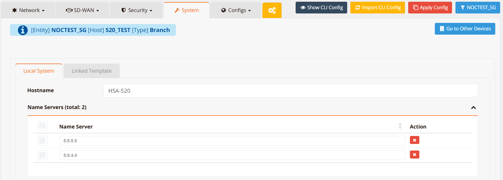Click Import CLI Config refresh button
Screen dimensions: 503x180
377,8
